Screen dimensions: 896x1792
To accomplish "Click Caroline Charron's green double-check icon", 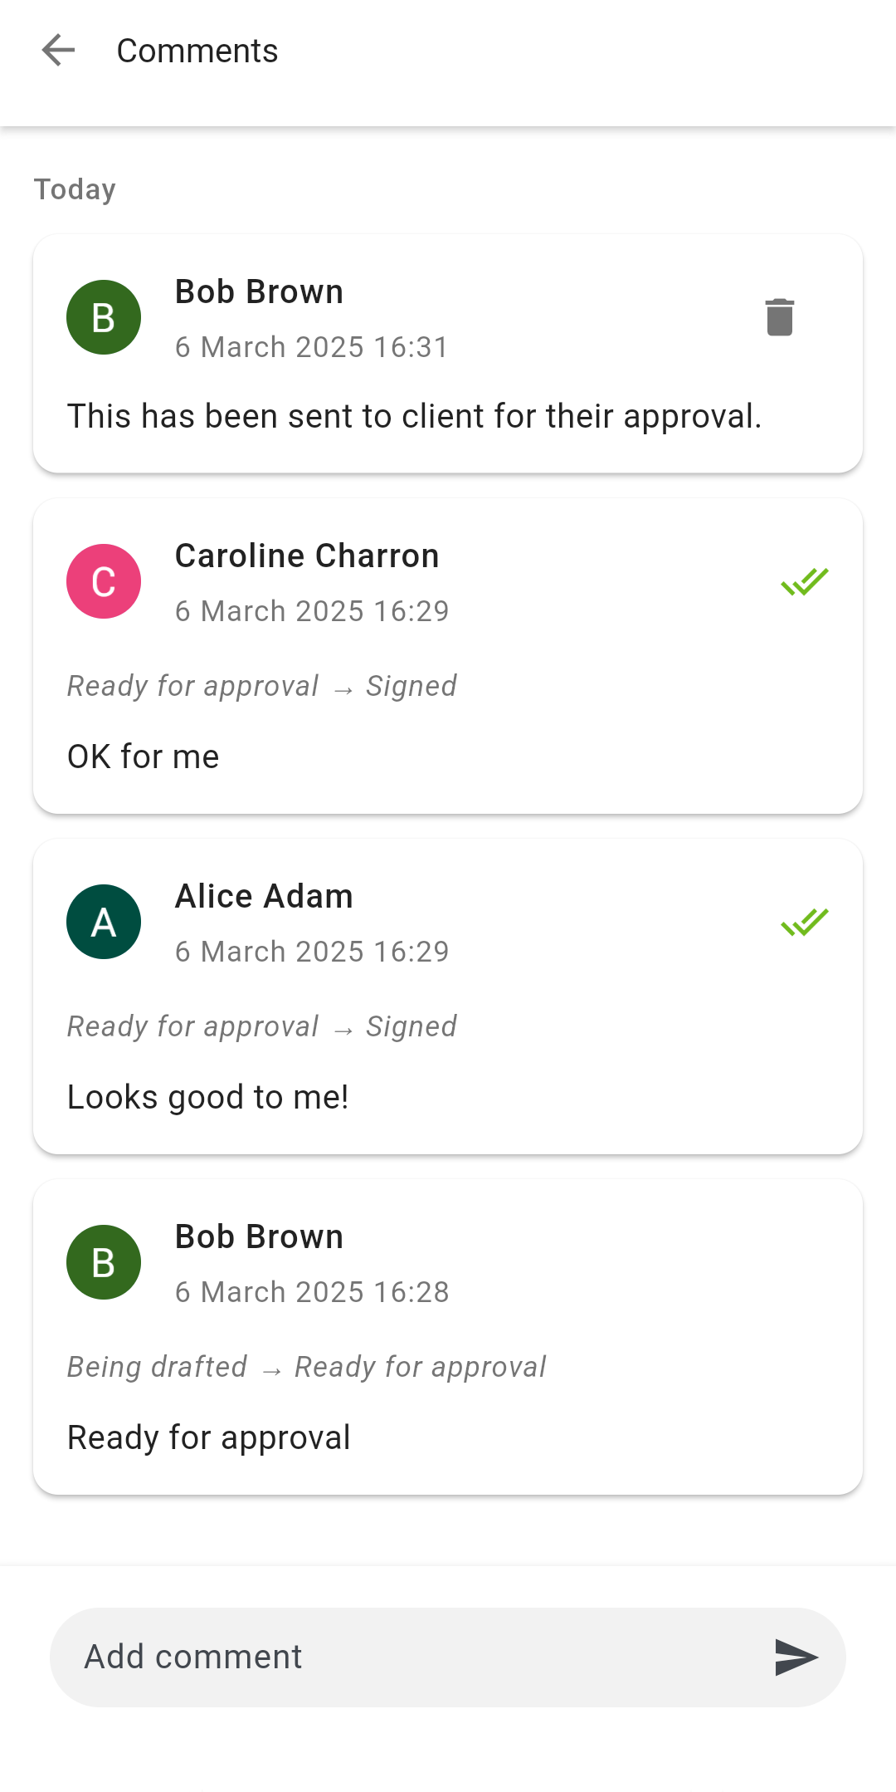I will click(805, 581).
